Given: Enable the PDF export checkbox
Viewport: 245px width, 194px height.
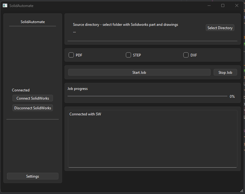Looking at the screenshot, I should point(71,55).
